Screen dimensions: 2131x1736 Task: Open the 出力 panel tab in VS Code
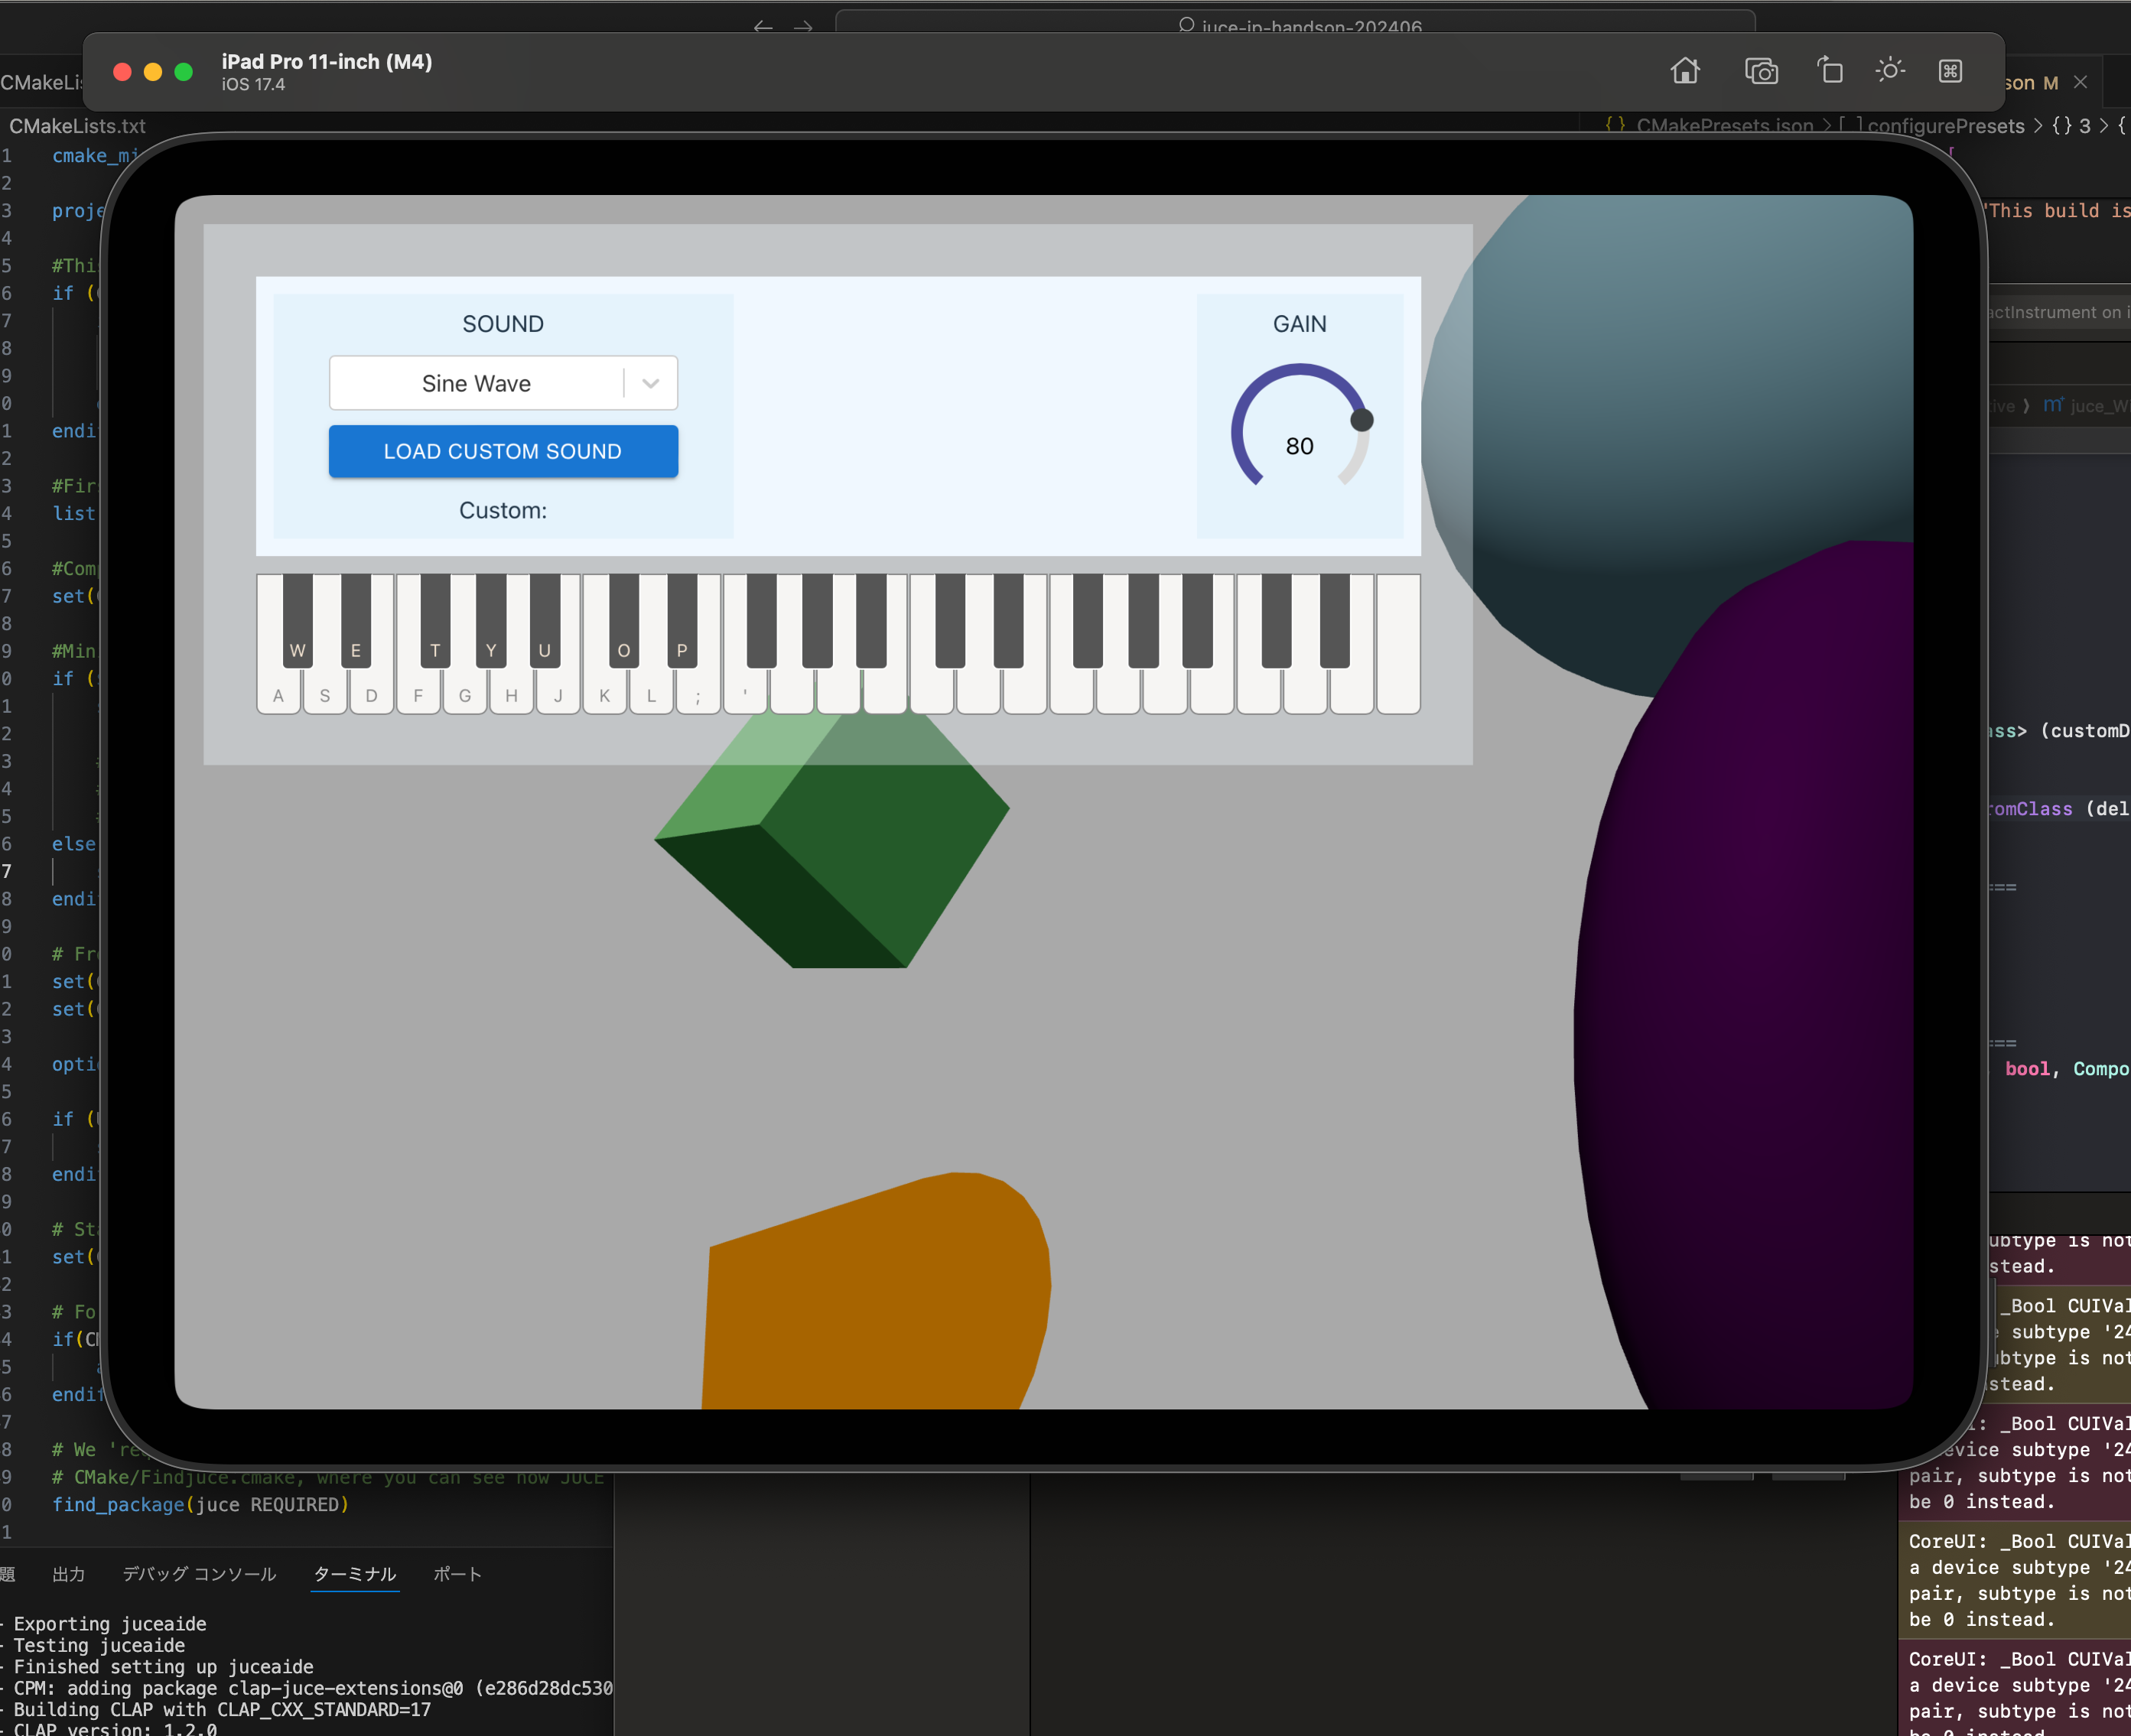coord(68,1574)
